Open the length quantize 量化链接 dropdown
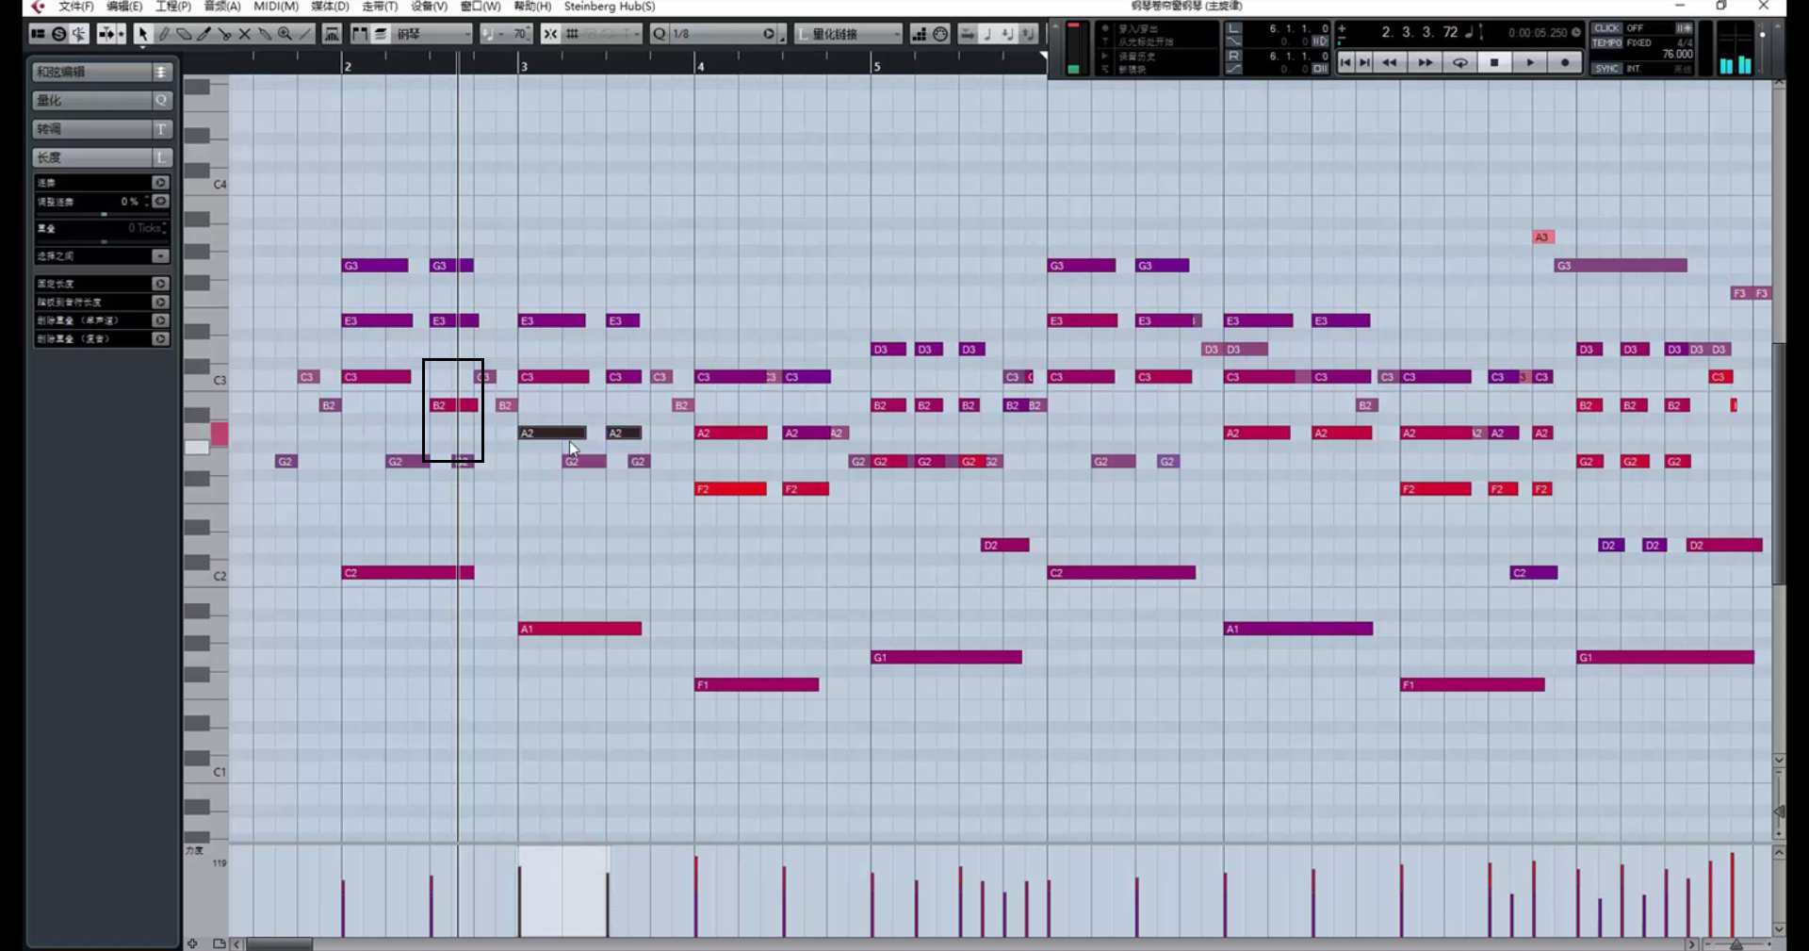Screen dimensions: 1809x951 (x=849, y=34)
